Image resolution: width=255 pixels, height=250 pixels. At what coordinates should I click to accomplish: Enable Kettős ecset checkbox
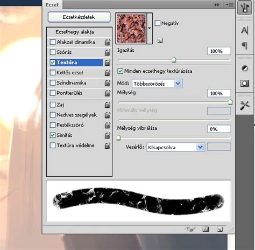click(x=53, y=73)
